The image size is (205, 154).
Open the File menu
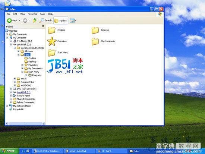click(x=9, y=14)
